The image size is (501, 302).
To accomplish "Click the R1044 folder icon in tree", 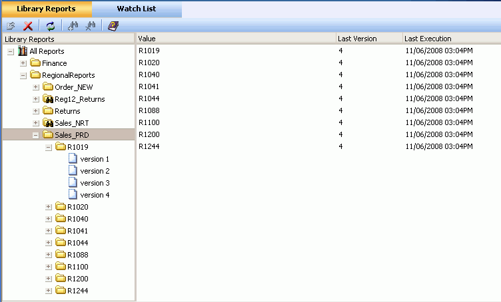I will (x=61, y=242).
